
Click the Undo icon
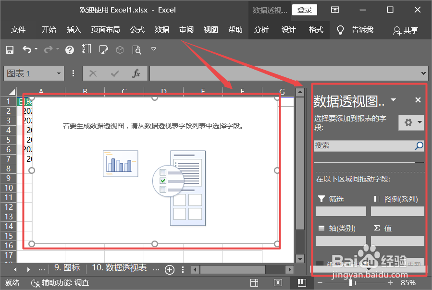pyautogui.click(x=27, y=49)
